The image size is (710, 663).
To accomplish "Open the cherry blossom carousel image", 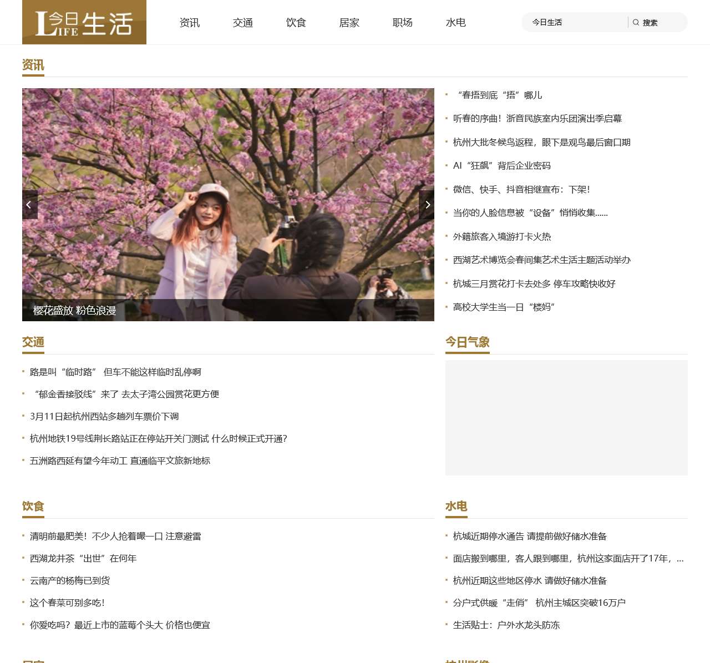I will click(x=228, y=205).
